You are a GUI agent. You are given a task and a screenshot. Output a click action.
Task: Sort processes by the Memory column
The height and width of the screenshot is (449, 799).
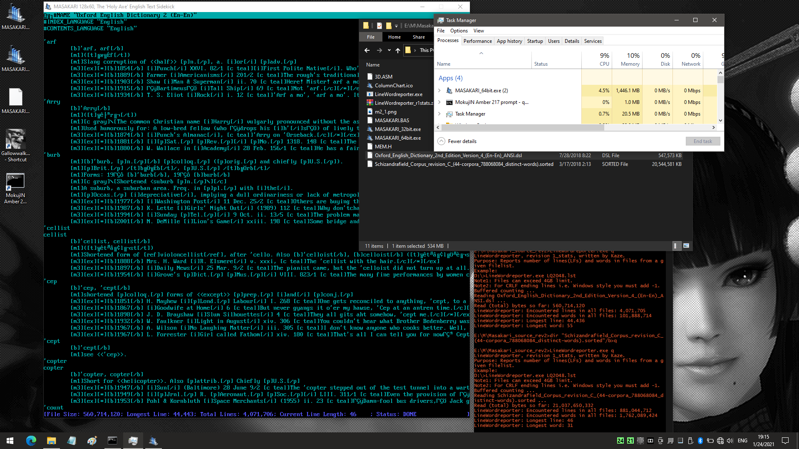(627, 59)
